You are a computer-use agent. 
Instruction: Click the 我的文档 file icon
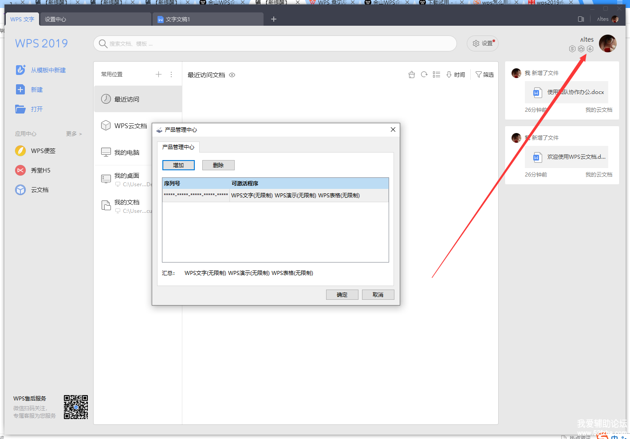[106, 205]
